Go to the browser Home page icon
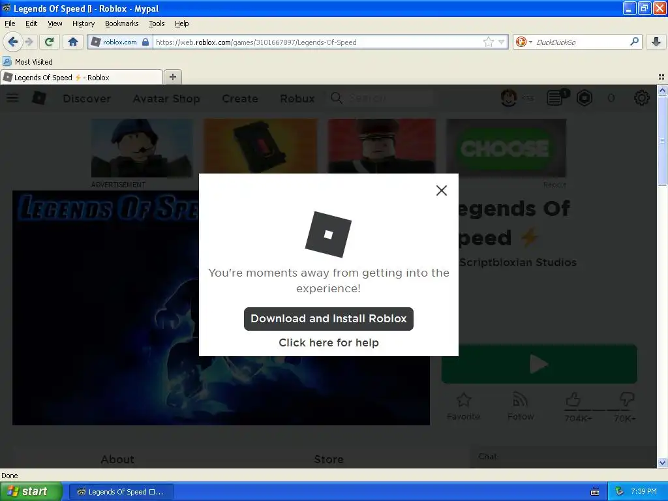668x501 pixels. coord(73,42)
